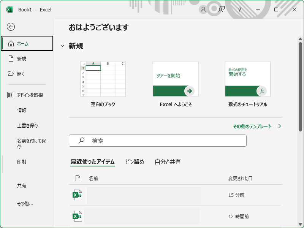This screenshot has height=228, width=304.
Task: Click the vertical scrollbar thumb
Action: point(300,87)
